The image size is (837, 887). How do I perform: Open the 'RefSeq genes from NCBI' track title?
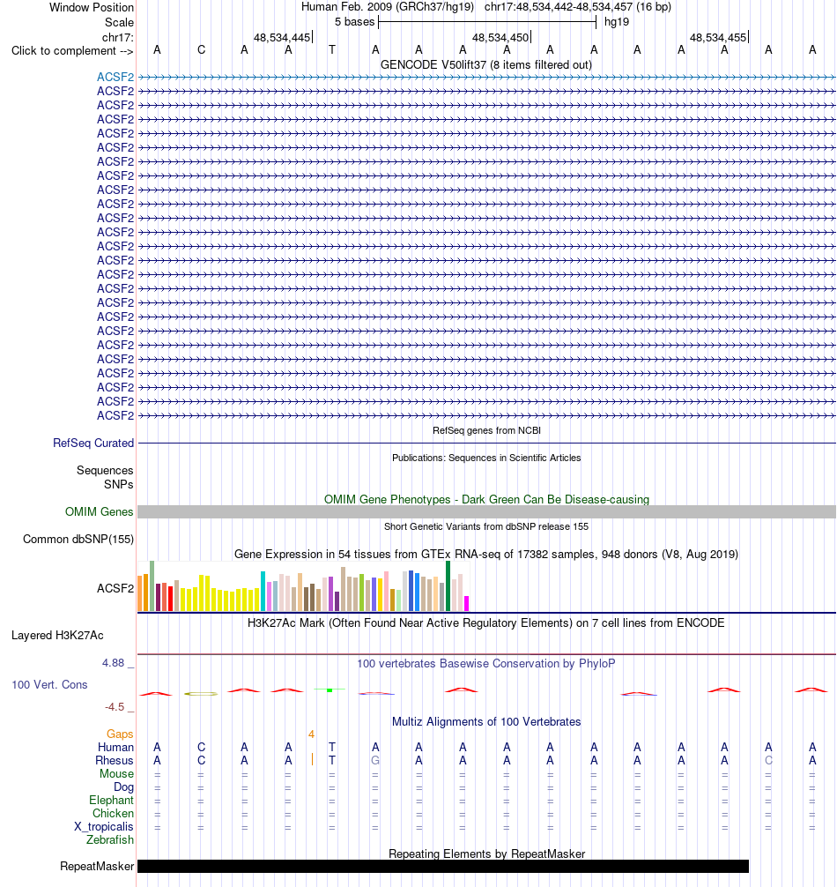click(x=486, y=430)
